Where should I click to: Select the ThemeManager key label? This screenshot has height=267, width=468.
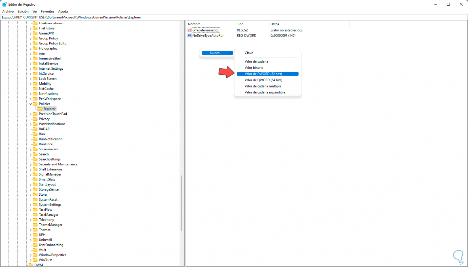pos(50,225)
